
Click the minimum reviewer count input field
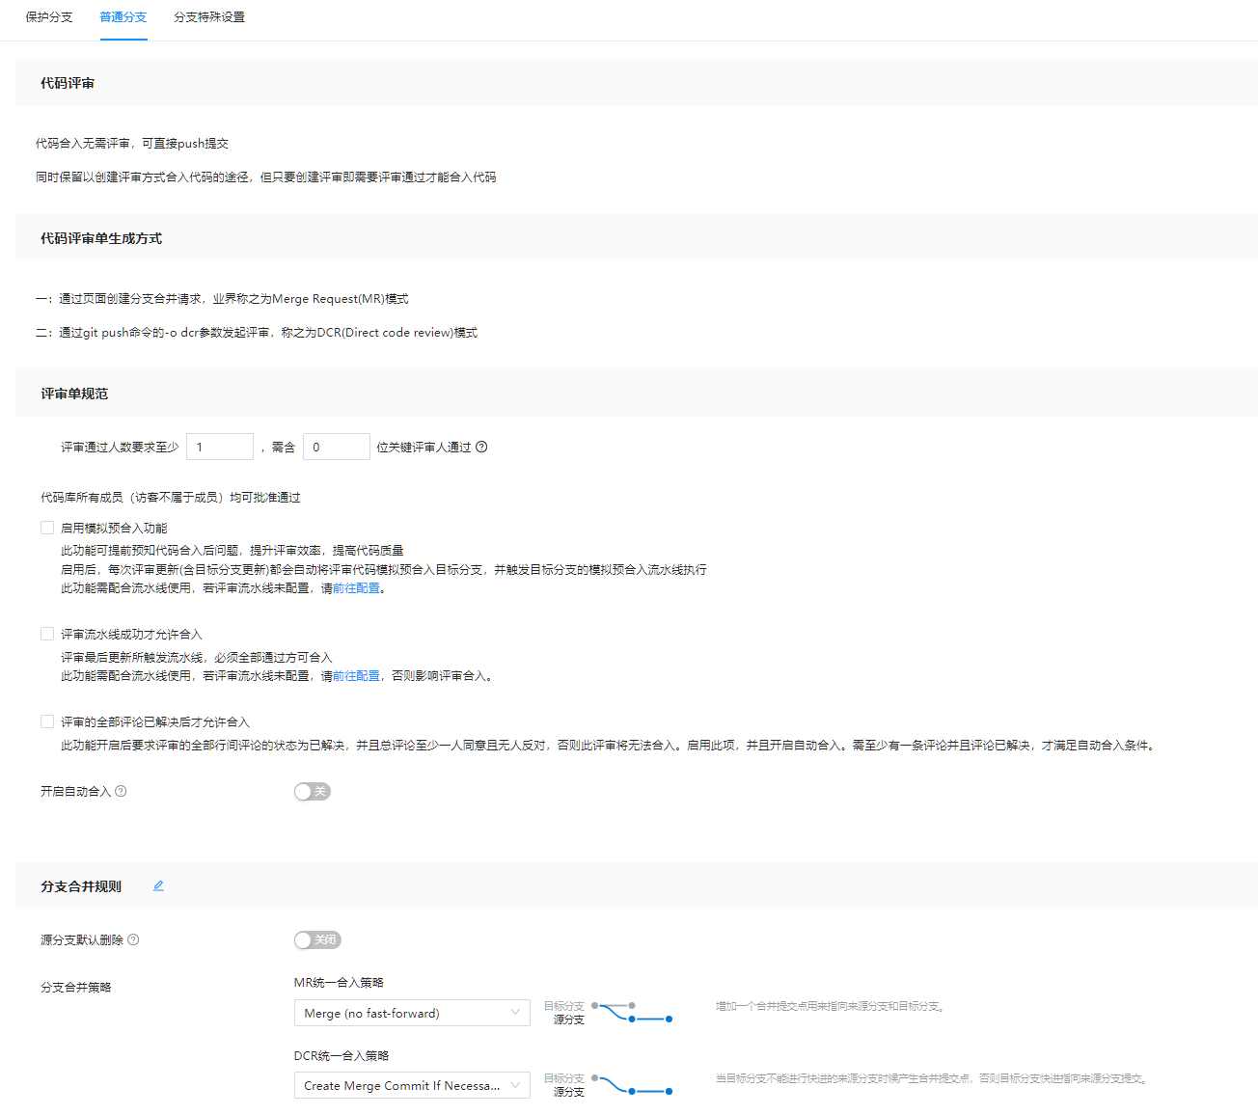pos(220,447)
